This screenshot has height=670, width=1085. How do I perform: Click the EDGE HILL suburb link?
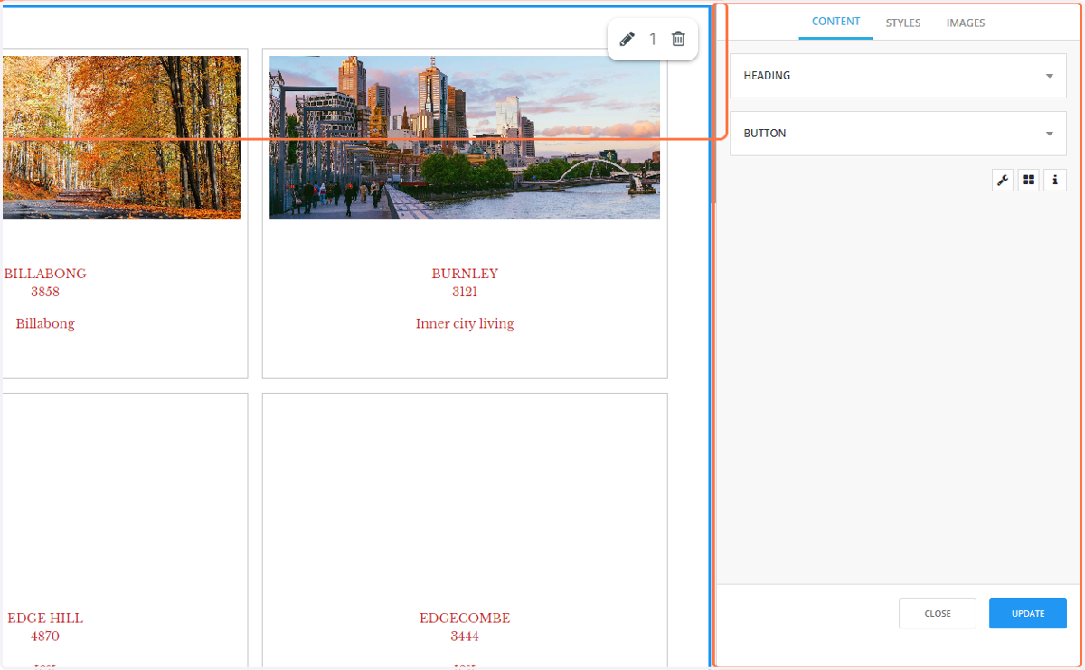[x=45, y=619]
